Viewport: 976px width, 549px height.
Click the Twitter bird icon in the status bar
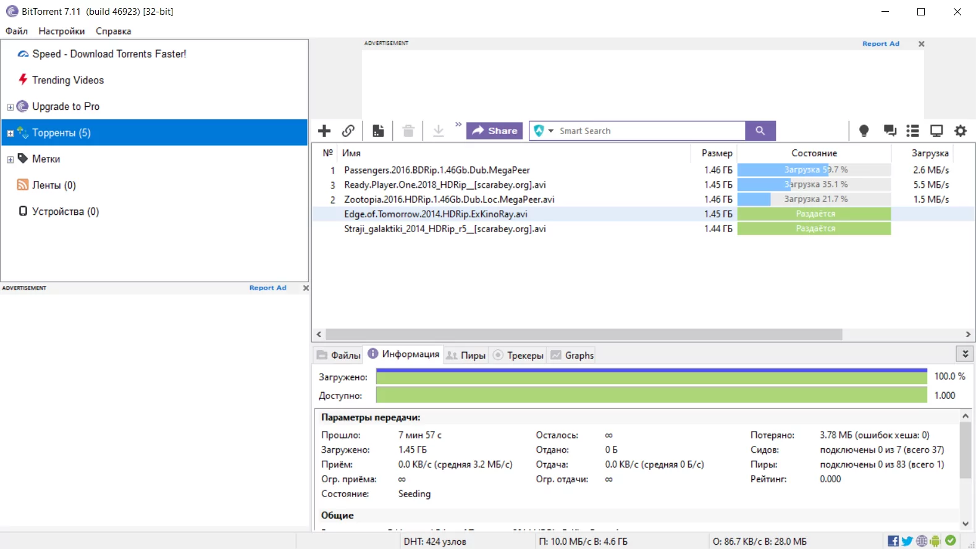point(907,541)
